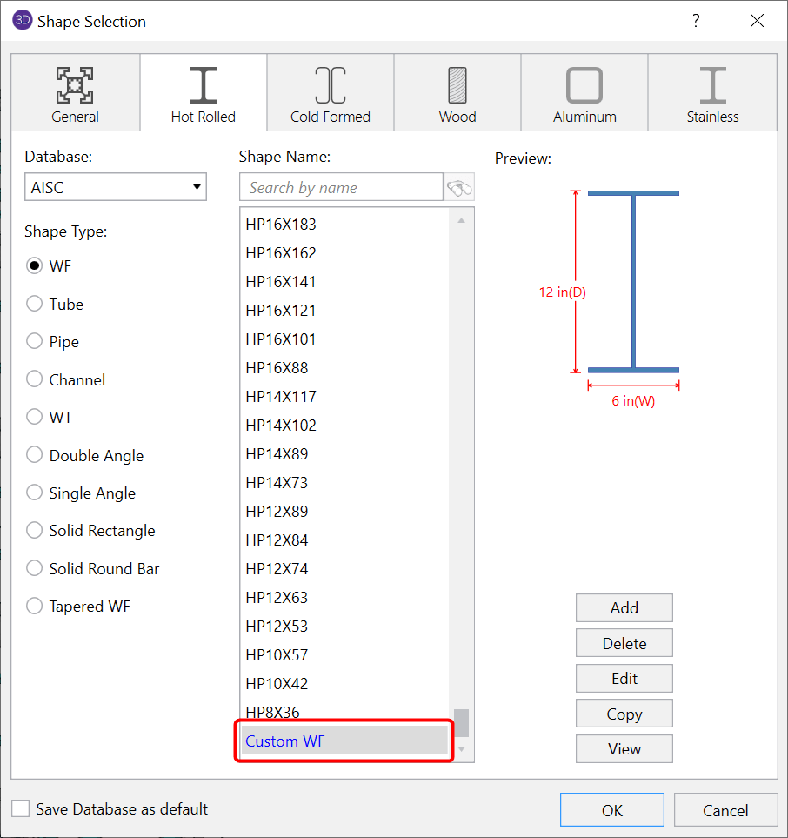Click the Wood section icon
788x838 pixels.
(457, 83)
